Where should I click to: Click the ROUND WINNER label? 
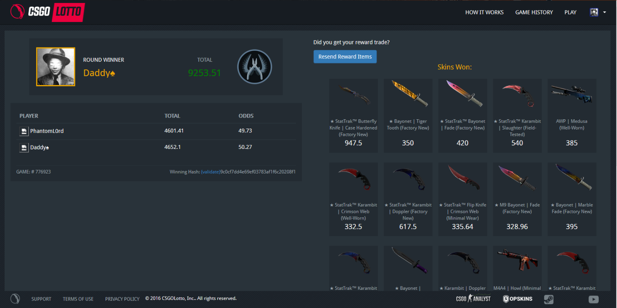(x=103, y=60)
